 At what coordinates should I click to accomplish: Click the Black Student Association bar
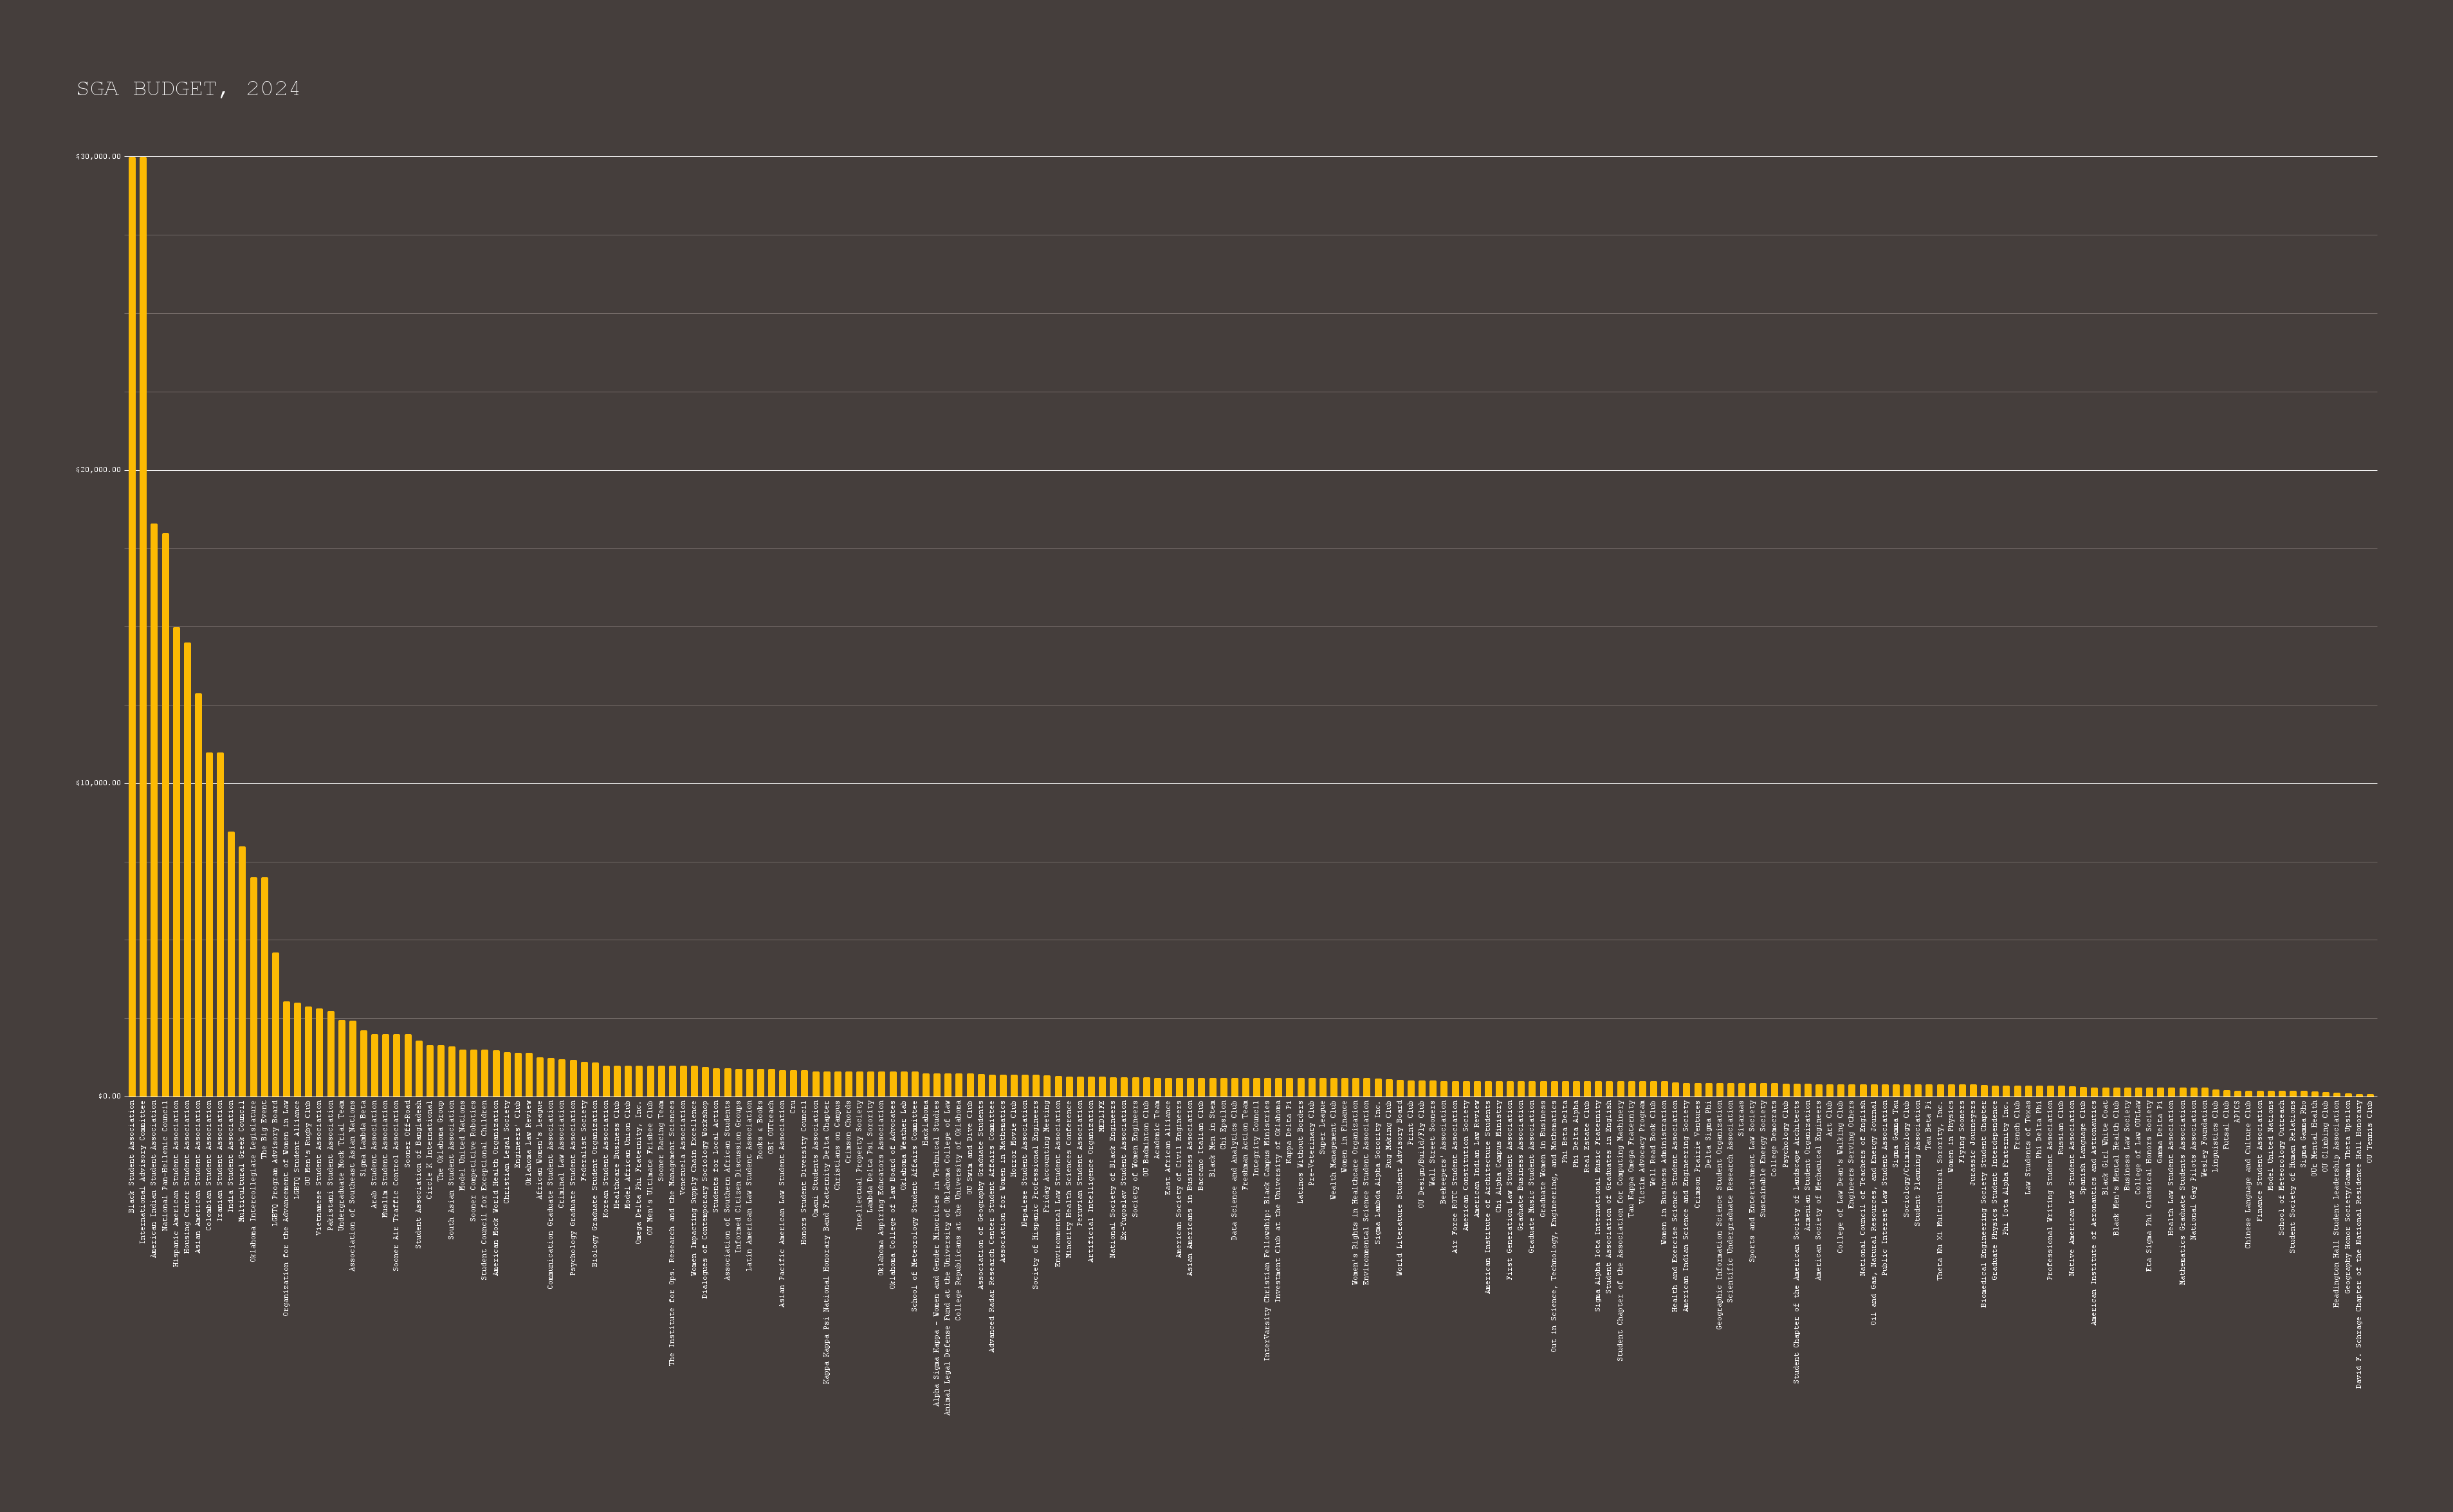[x=132, y=626]
